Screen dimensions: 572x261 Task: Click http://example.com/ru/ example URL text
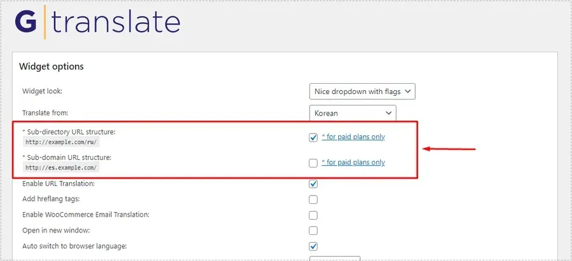click(x=61, y=142)
